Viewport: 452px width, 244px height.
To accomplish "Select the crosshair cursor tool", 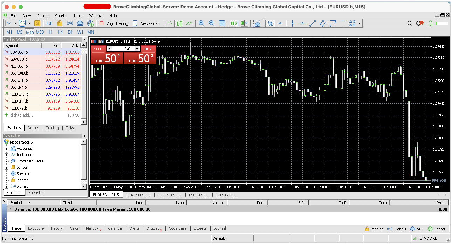I will [280, 23].
